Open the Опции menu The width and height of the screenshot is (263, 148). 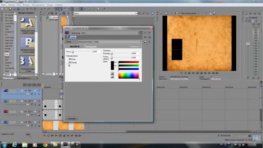(50, 5)
